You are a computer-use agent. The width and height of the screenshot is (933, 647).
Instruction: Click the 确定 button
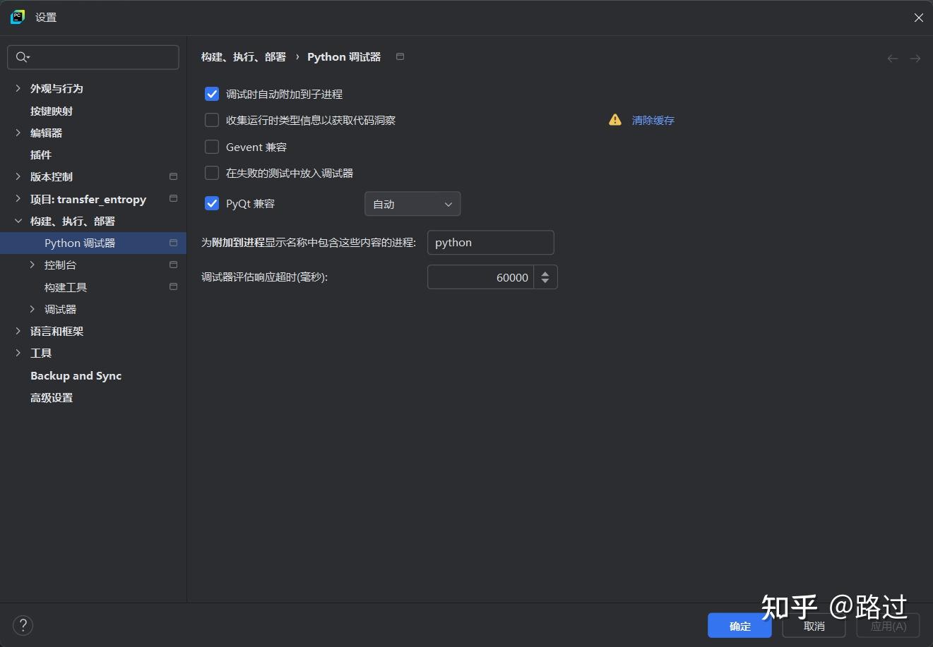pyautogui.click(x=739, y=626)
